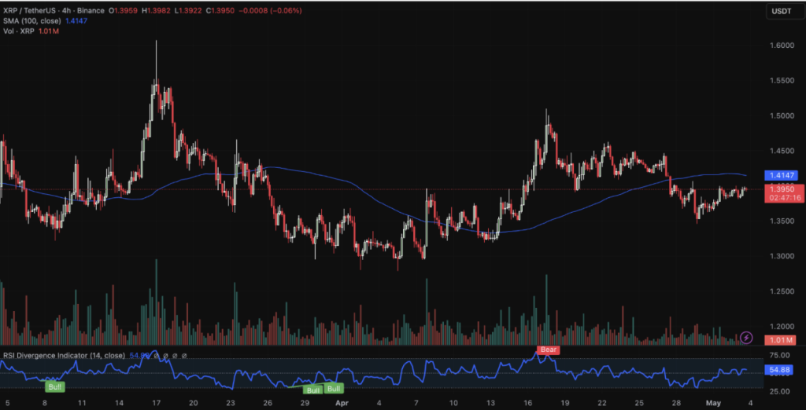Click date 19 on the time axis

[564, 403]
